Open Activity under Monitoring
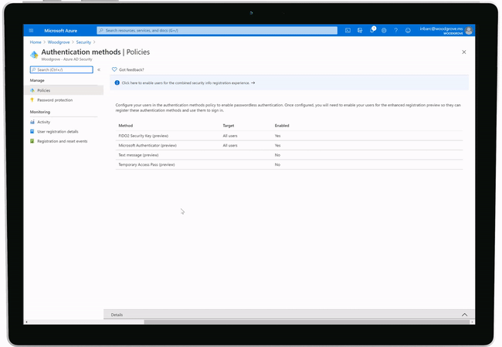The width and height of the screenshot is (502, 347). 43,122
